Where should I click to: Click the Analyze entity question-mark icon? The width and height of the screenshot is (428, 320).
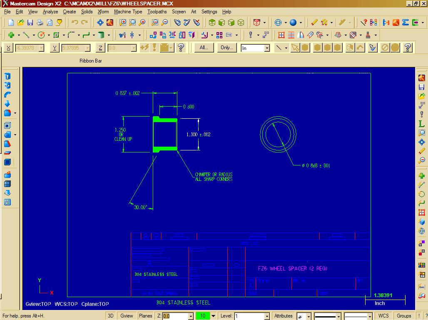tap(363, 22)
